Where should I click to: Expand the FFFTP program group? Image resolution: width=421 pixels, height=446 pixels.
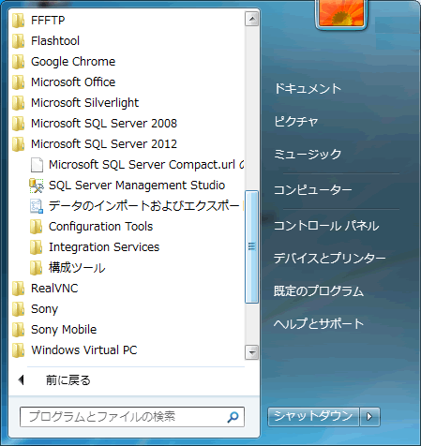tap(48, 21)
